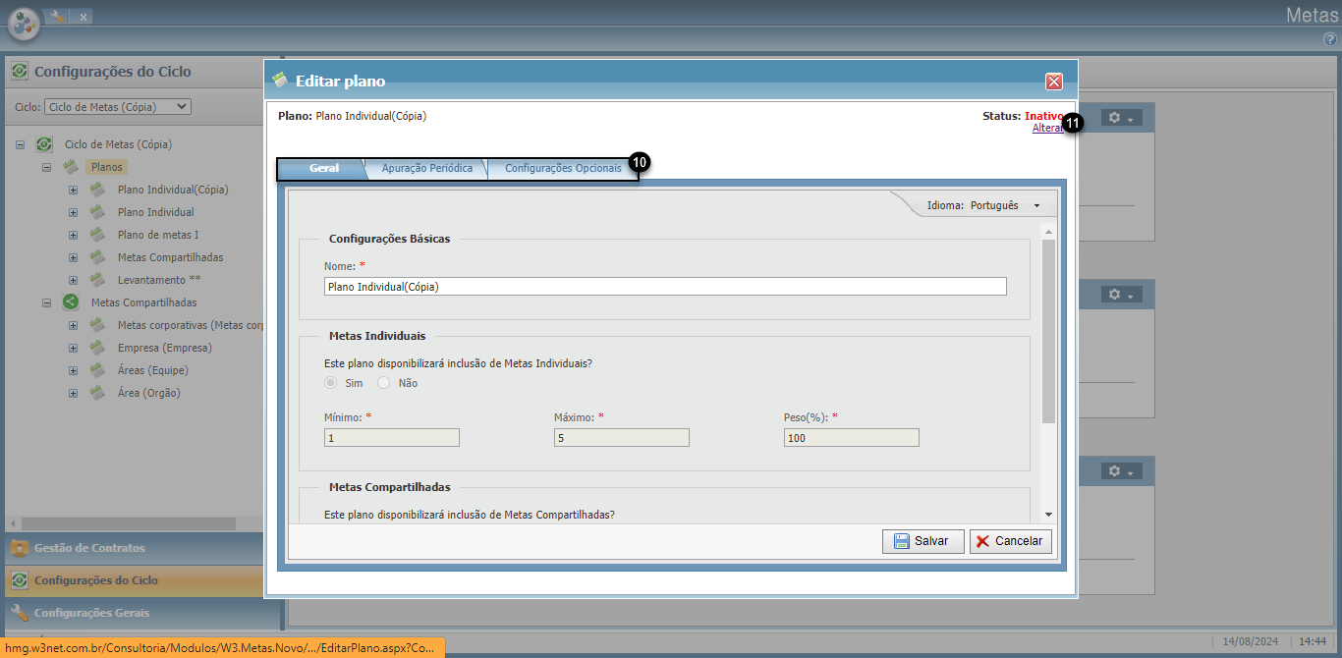Viewport: 1342px width, 658px height.
Task: Select Não for Metas Individuais
Action: point(384,383)
